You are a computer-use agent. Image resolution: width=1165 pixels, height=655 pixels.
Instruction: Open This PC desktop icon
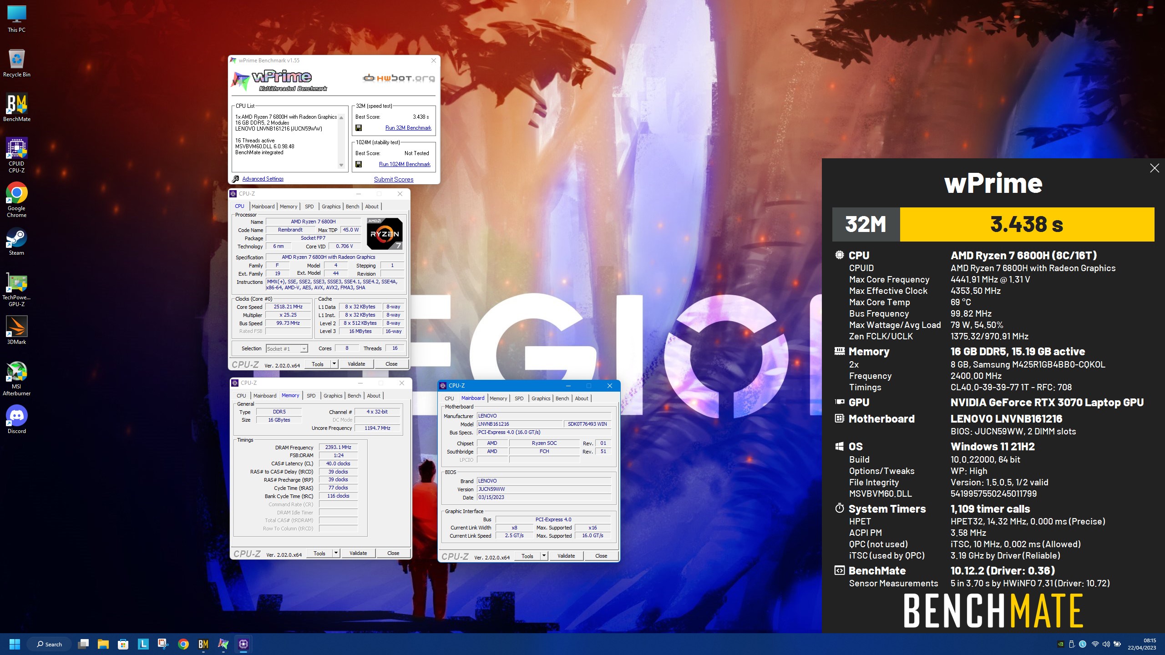pyautogui.click(x=16, y=19)
